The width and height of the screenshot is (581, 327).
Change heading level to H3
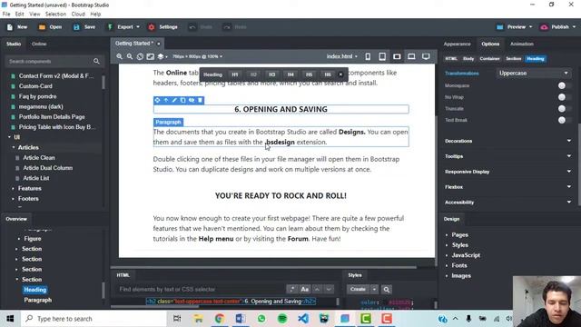272,74
